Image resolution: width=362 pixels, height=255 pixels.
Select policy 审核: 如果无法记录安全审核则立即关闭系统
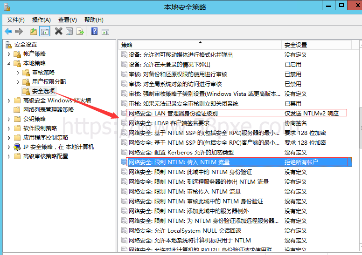click(183, 103)
